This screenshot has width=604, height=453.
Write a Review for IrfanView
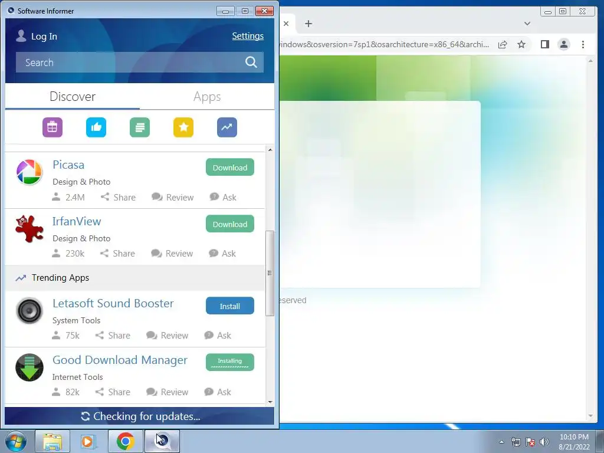coord(172,254)
